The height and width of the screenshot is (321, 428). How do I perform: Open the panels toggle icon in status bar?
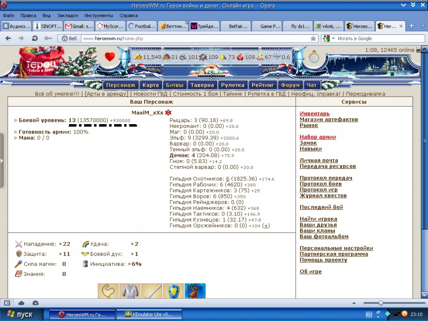click(7, 303)
